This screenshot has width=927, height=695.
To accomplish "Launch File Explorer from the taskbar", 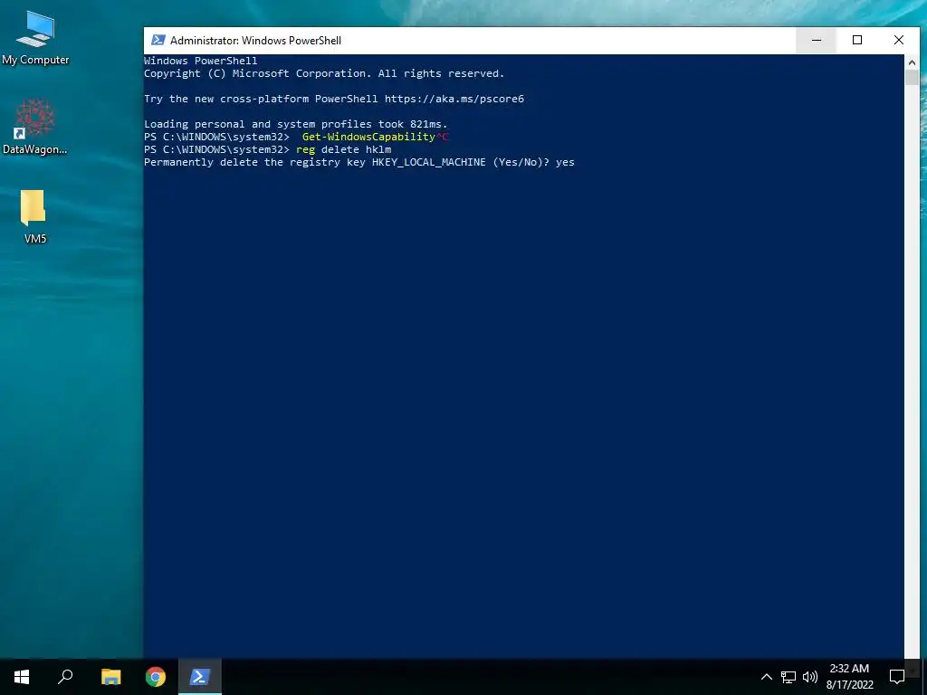I will pyautogui.click(x=110, y=677).
